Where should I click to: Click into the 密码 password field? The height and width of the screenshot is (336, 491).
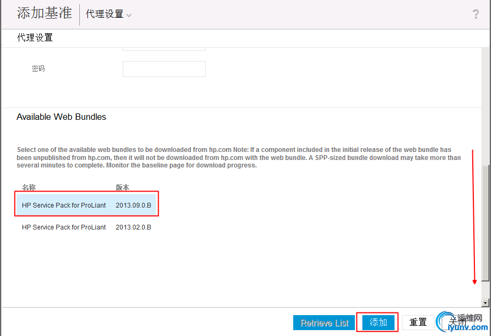click(164, 69)
